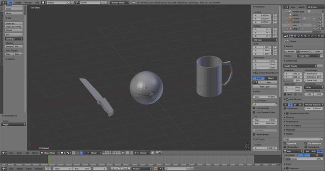Click the X location lock icon in Transform
The image size is (325, 171).
pos(275,16)
